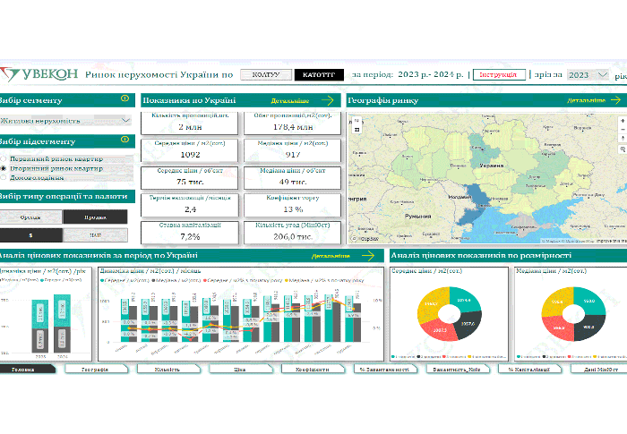Click Детальніше in Аналіз цінових показників за період
627x434 pixels.
pyautogui.click(x=331, y=256)
